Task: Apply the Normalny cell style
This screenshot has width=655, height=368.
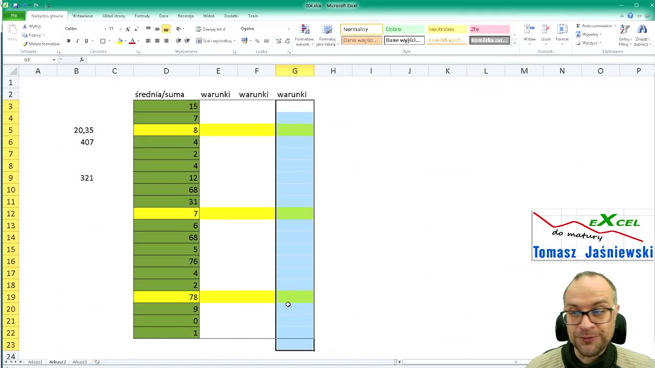Action: point(361,29)
